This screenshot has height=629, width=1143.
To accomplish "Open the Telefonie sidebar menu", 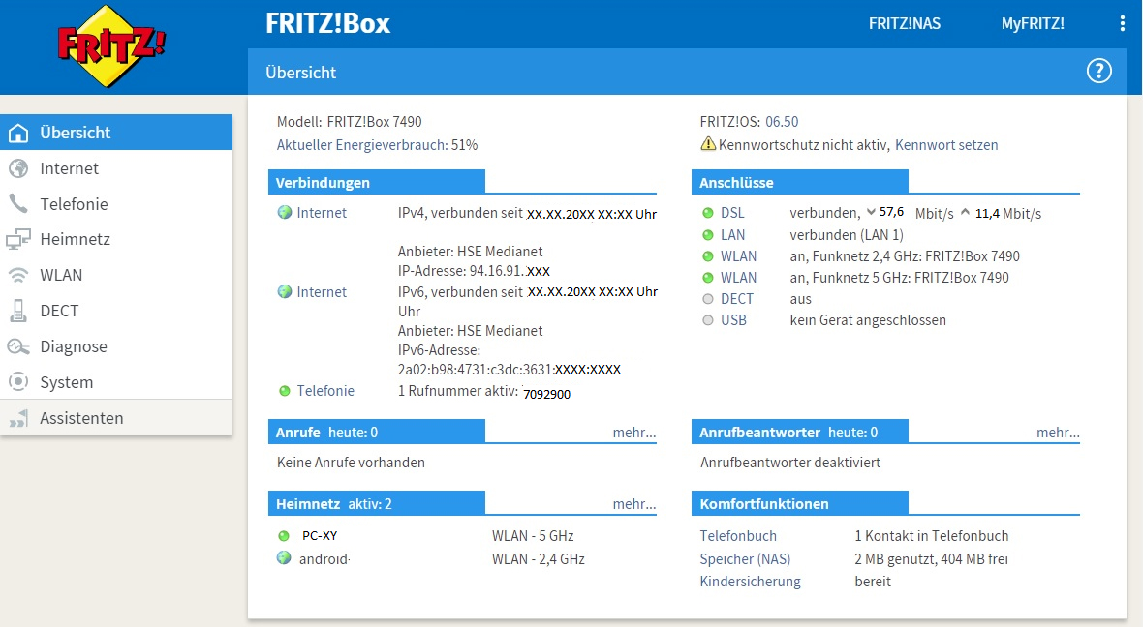I will coord(116,204).
